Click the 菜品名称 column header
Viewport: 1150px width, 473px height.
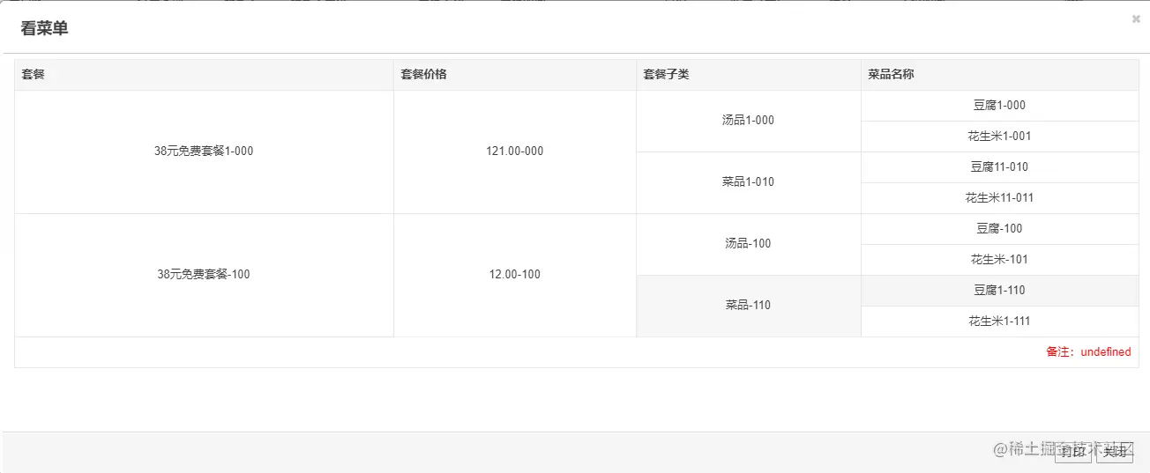891,75
